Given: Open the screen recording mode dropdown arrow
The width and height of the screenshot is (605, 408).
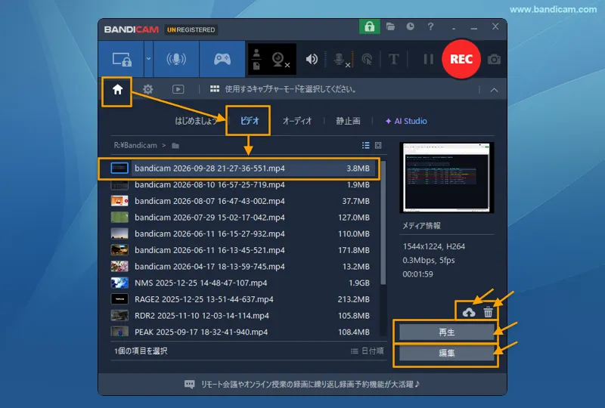Looking at the screenshot, I should point(148,59).
